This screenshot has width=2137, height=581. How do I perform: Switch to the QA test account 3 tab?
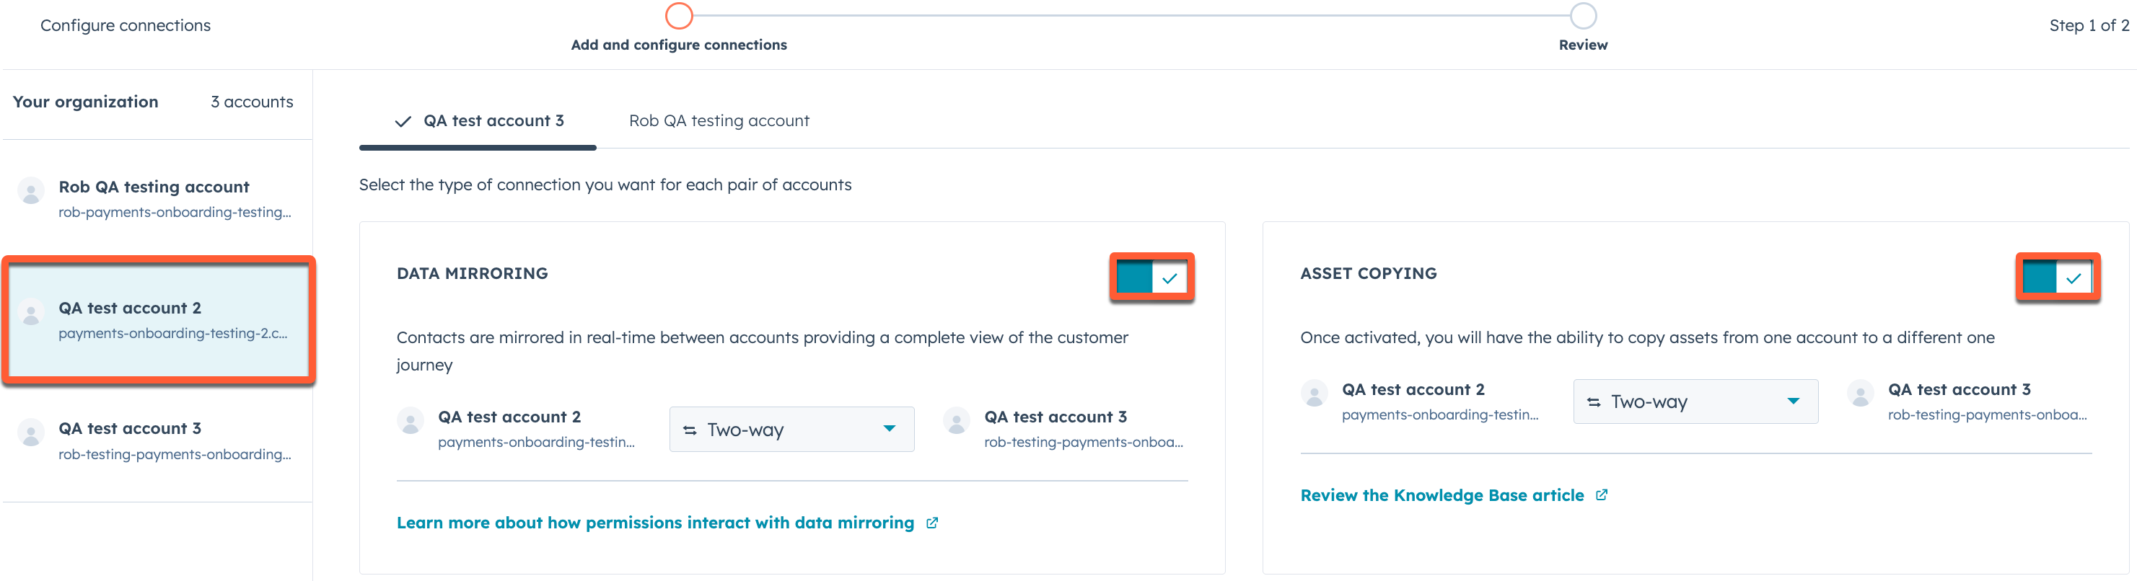pyautogui.click(x=478, y=121)
